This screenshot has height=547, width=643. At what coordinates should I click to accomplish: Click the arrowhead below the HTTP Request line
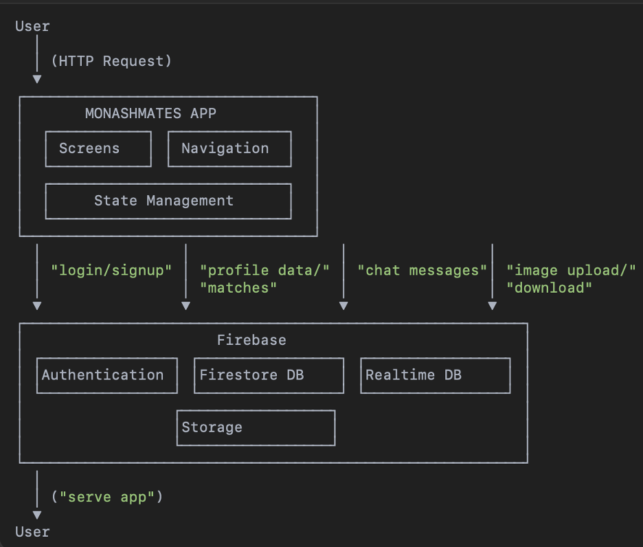pyautogui.click(x=37, y=79)
